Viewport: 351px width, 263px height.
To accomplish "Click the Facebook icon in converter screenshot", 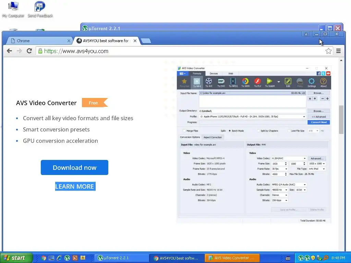I will pyautogui.click(x=318, y=73).
